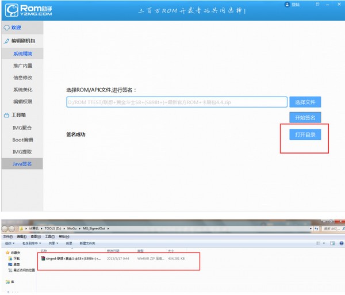Expand the view options dropdown arrow
Image resolution: width=345 pixels, height=295 pixels.
coord(324,243)
